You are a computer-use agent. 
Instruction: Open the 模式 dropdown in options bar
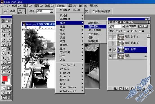(52, 11)
